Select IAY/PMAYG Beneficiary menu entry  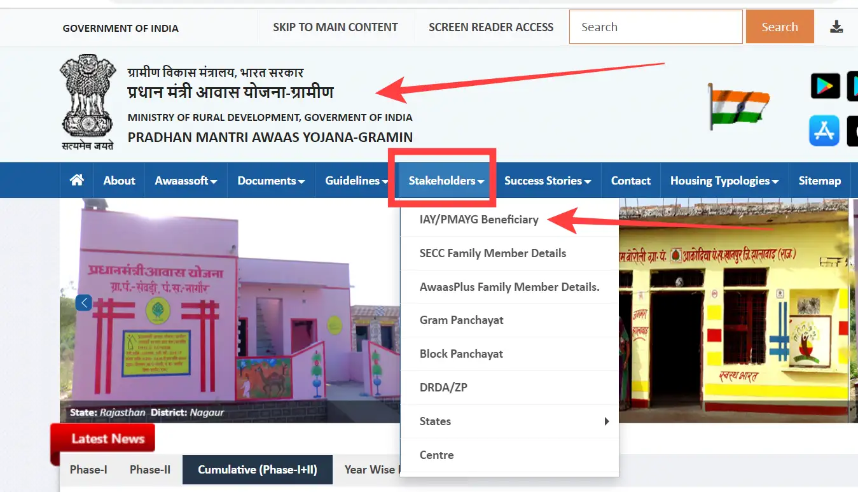[x=509, y=220]
